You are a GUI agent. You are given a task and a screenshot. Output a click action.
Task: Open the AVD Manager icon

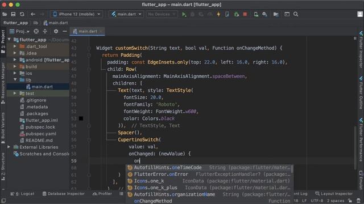(256, 14)
